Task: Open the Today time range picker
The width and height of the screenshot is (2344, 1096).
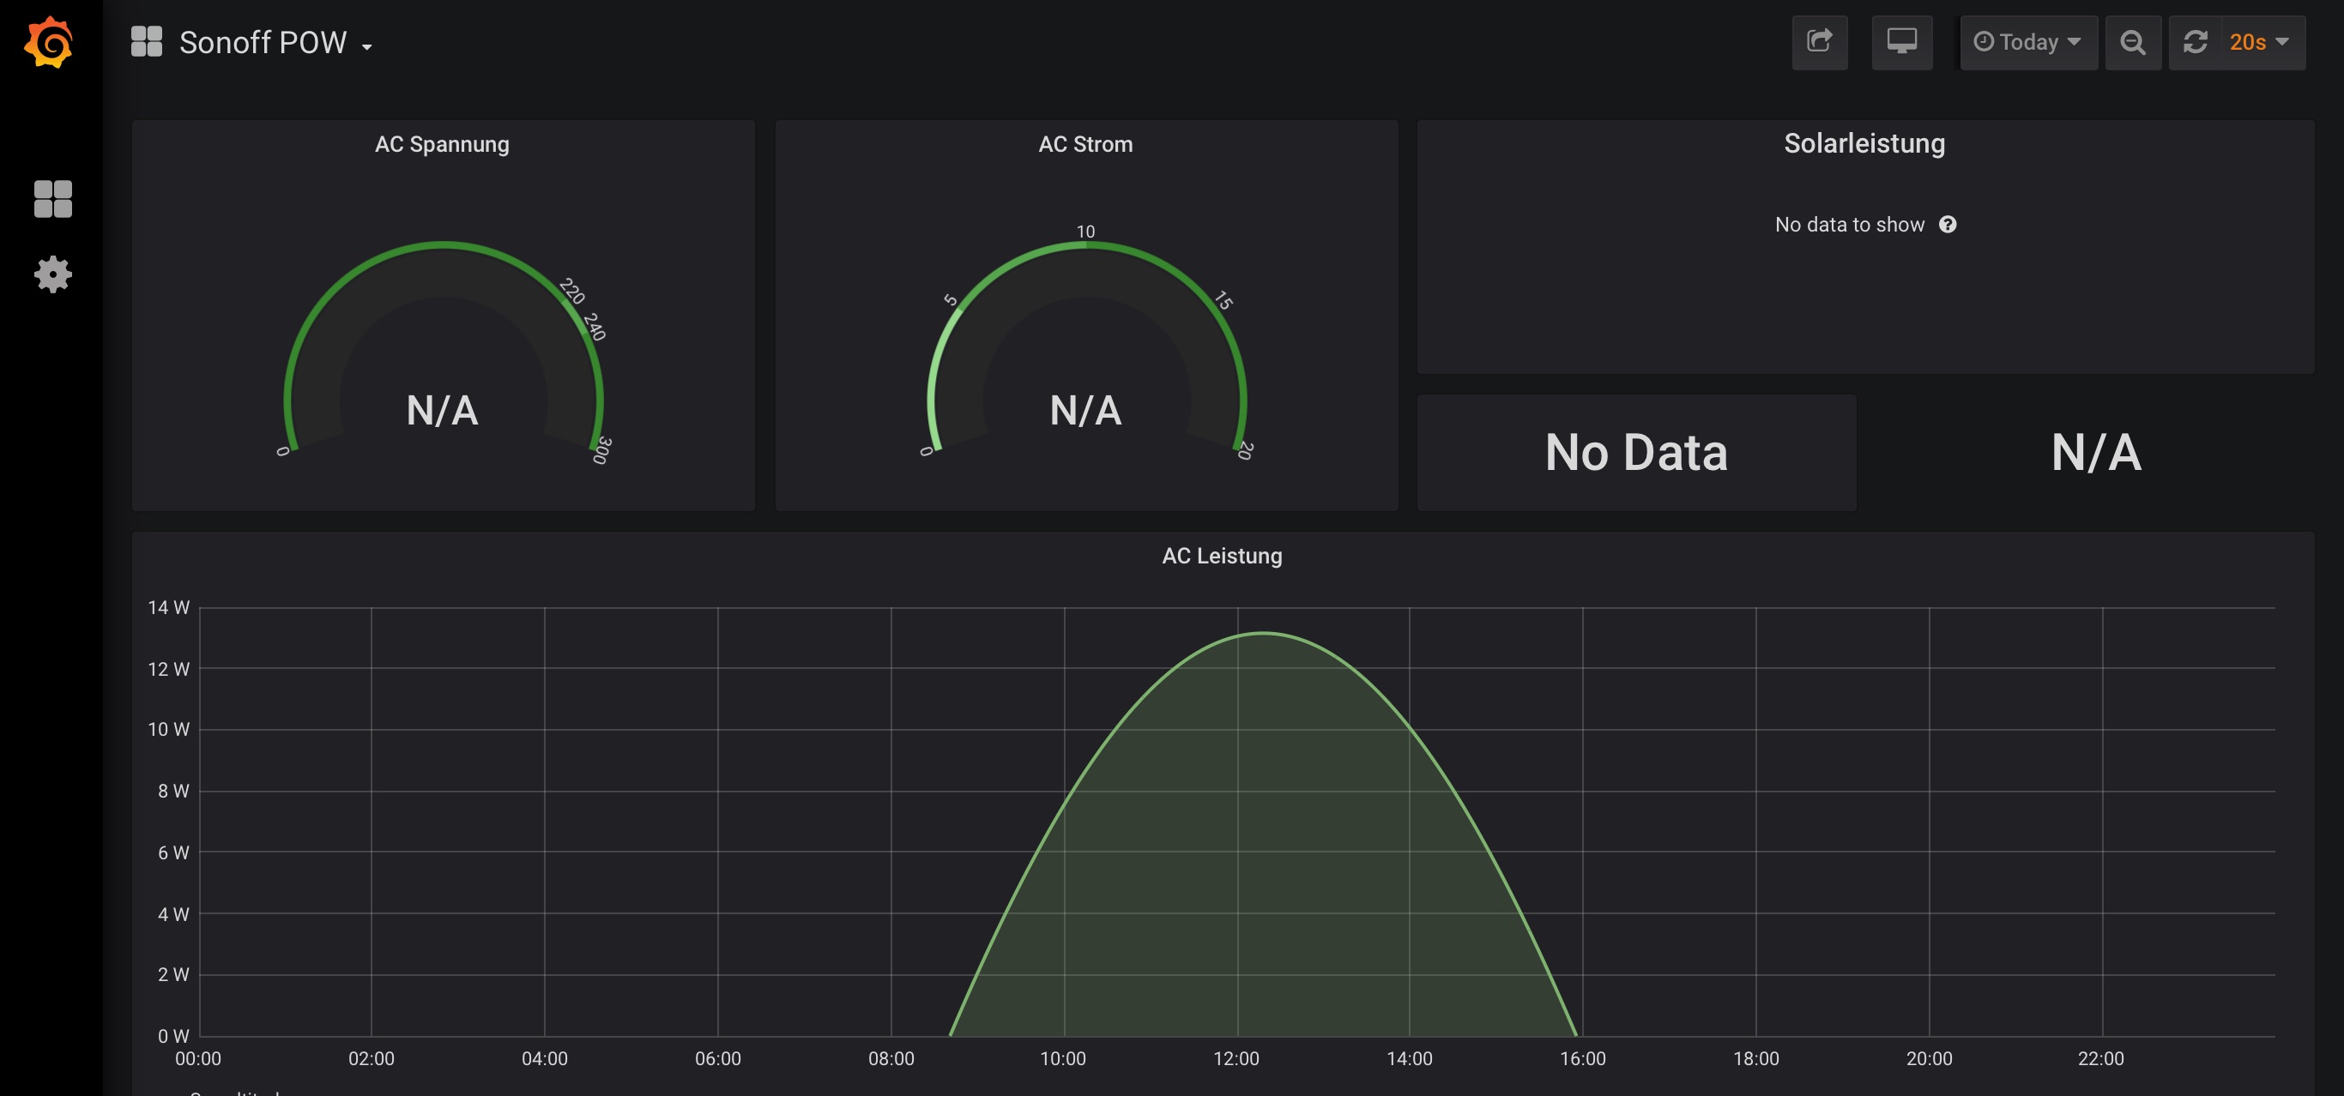Action: click(2027, 42)
